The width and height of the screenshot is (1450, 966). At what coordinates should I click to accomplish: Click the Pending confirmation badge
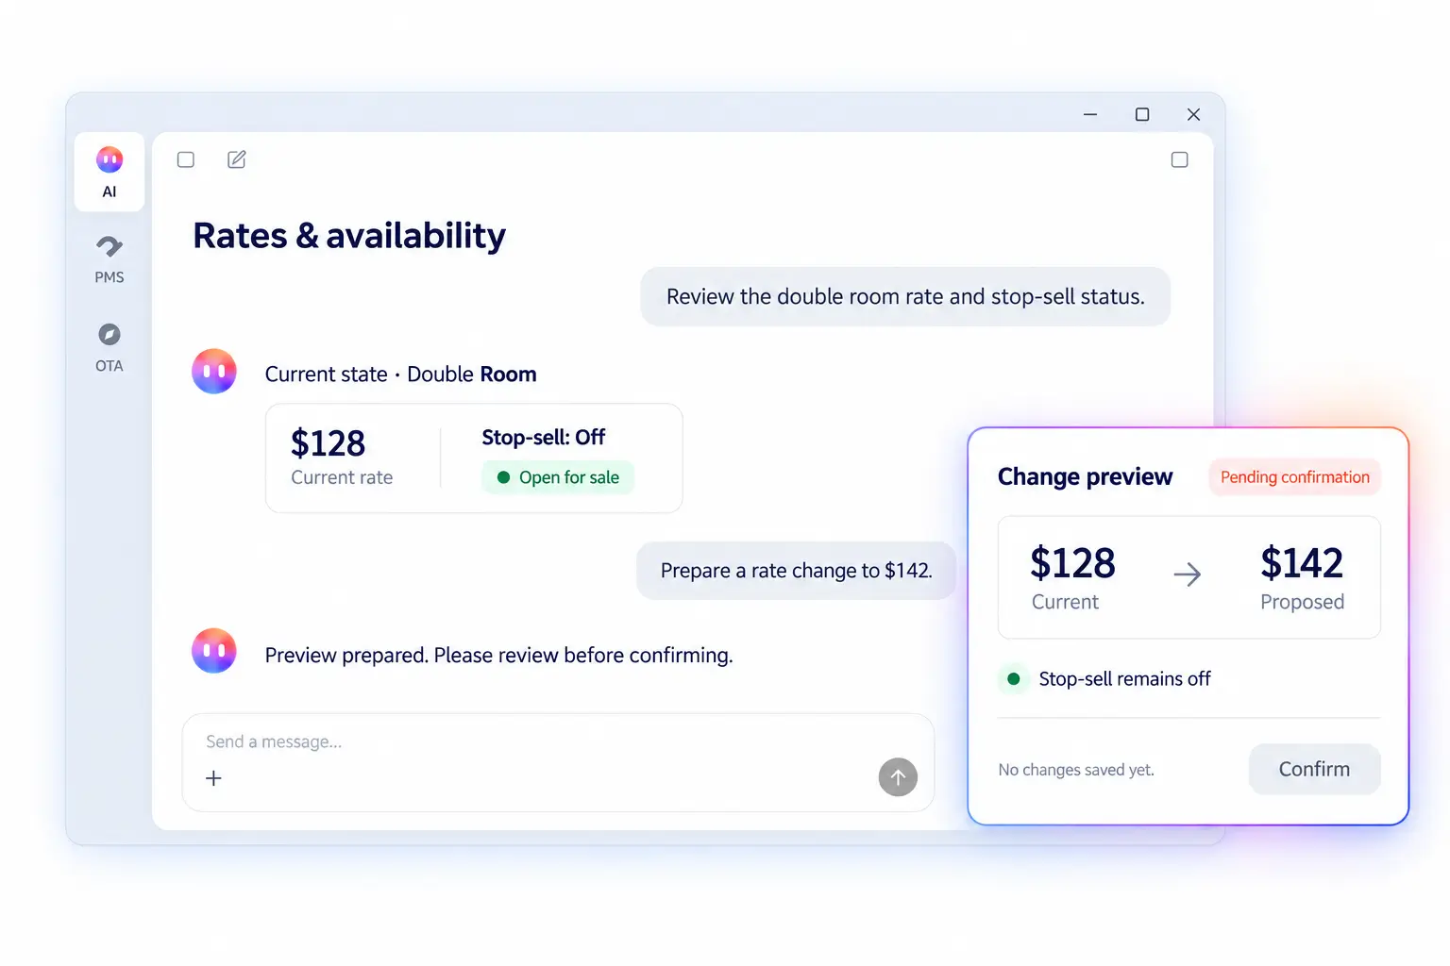1294,477
